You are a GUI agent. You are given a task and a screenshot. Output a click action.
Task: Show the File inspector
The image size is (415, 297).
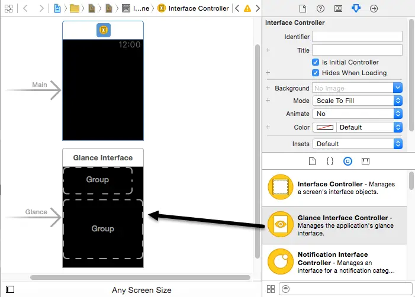(x=303, y=9)
